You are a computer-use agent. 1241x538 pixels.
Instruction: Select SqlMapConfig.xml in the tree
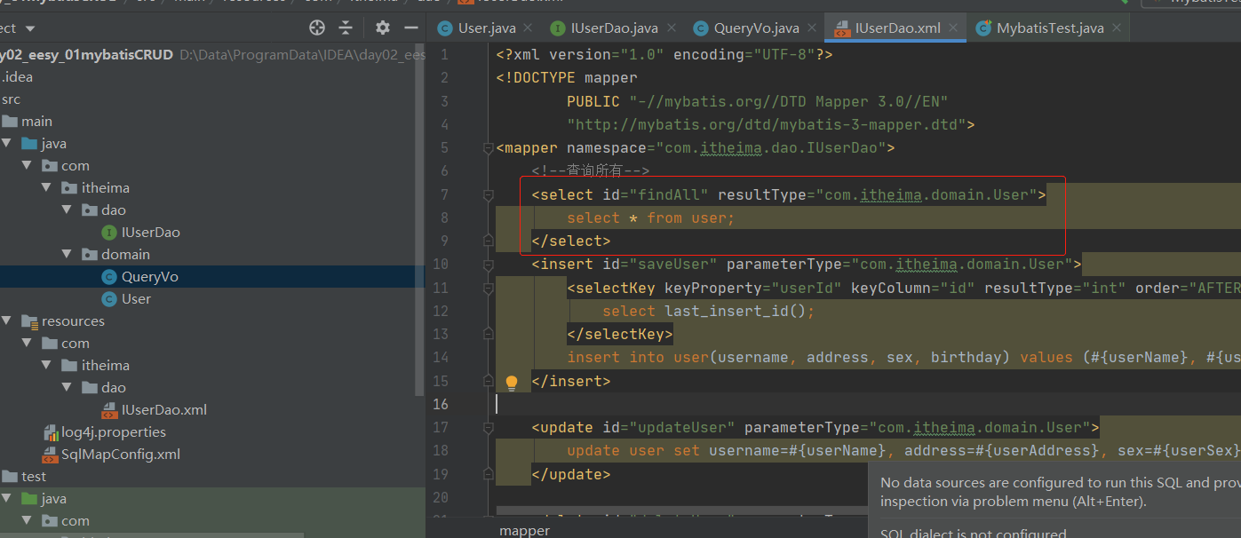pos(121,455)
